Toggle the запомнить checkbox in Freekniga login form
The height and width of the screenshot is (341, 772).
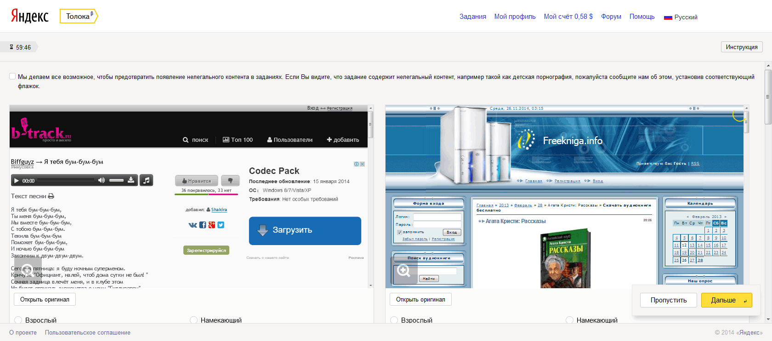[x=399, y=232]
